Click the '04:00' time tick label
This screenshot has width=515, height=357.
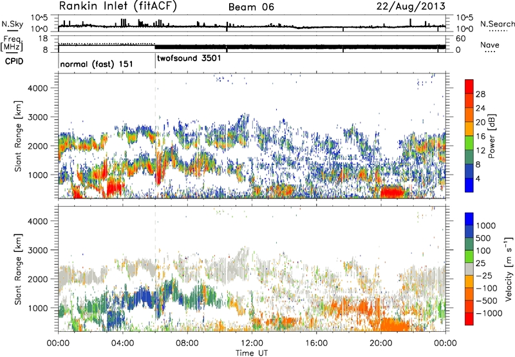(x=123, y=343)
